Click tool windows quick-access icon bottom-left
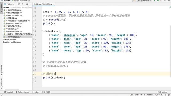 [x=2, y=95]
